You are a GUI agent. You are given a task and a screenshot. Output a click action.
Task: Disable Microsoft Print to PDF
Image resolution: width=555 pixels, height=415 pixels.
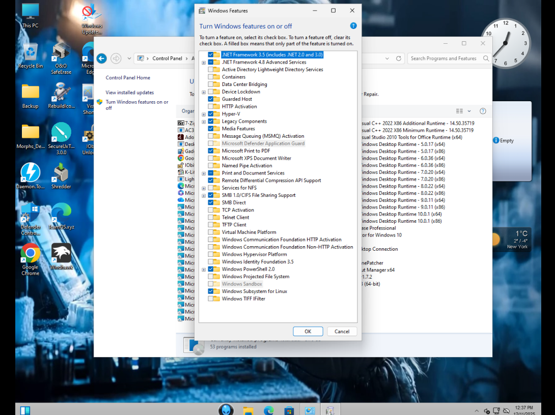point(211,151)
